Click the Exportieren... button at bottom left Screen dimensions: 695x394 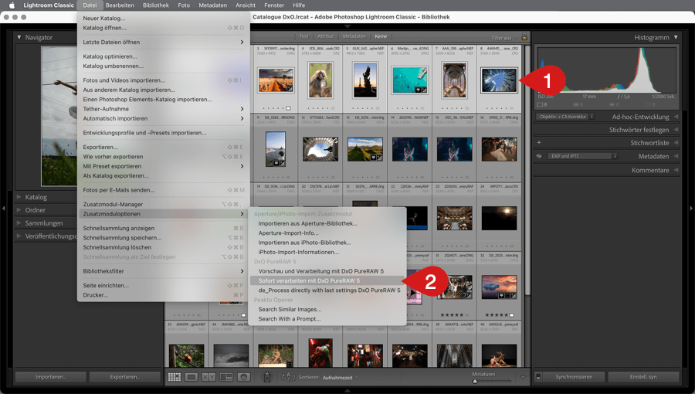pyautogui.click(x=124, y=377)
